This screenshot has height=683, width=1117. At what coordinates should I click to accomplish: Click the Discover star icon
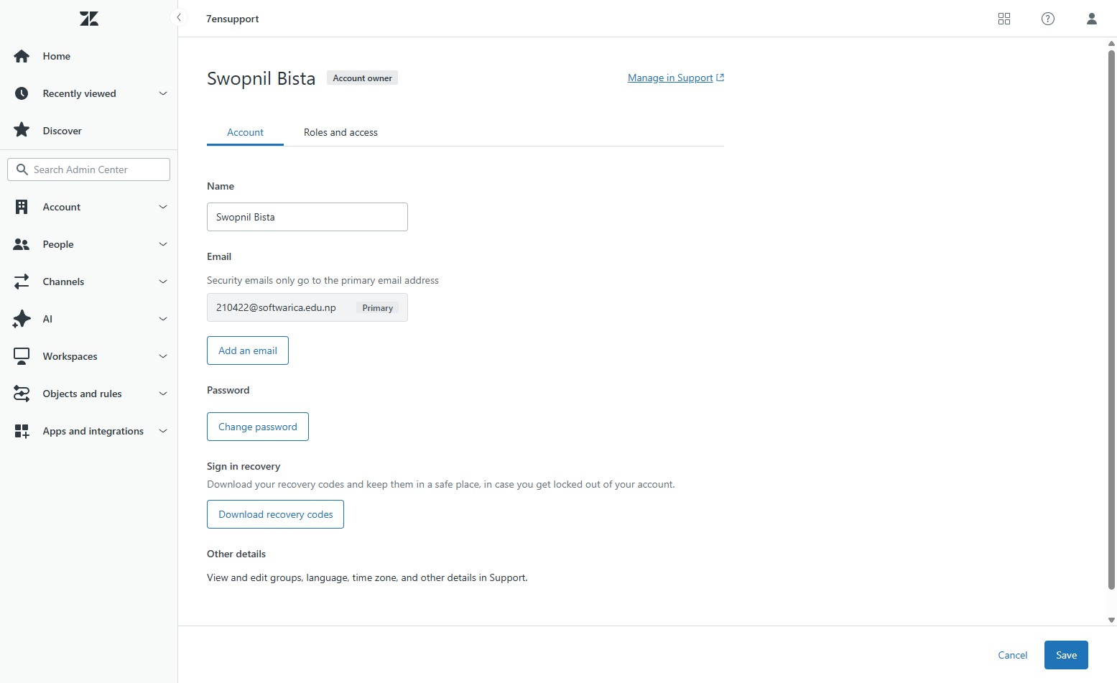[22, 131]
